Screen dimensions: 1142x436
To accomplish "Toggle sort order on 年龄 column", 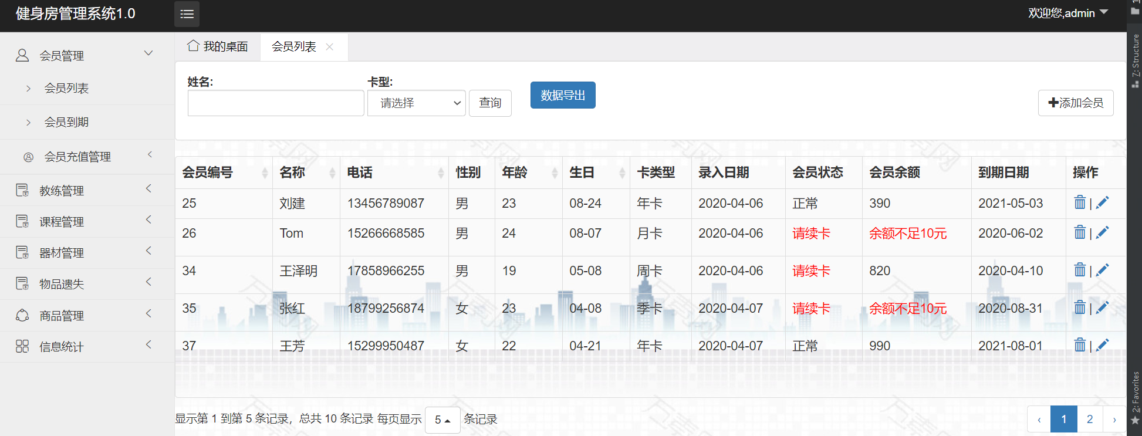I will point(555,173).
